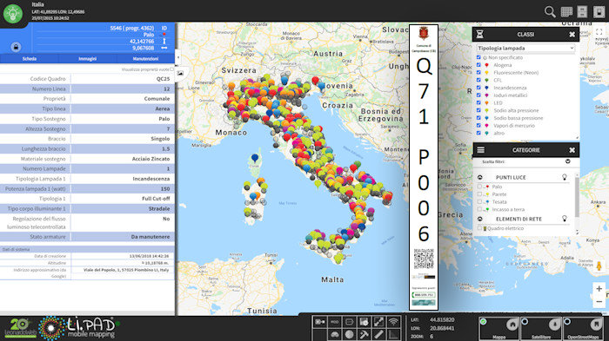The width and height of the screenshot is (609, 341).
Task: Enable Visualizza proprietà vuote option
Action: 171,69
